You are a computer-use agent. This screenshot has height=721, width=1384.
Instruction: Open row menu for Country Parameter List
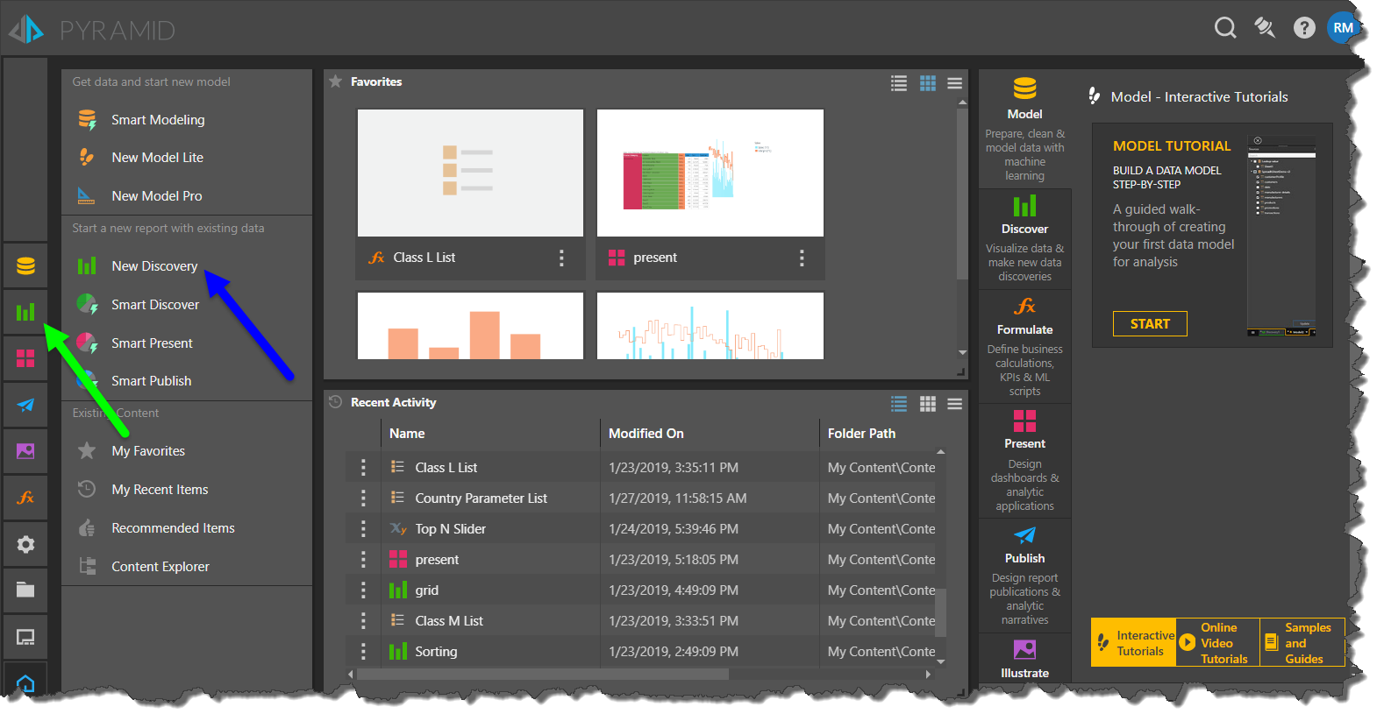[x=363, y=498]
